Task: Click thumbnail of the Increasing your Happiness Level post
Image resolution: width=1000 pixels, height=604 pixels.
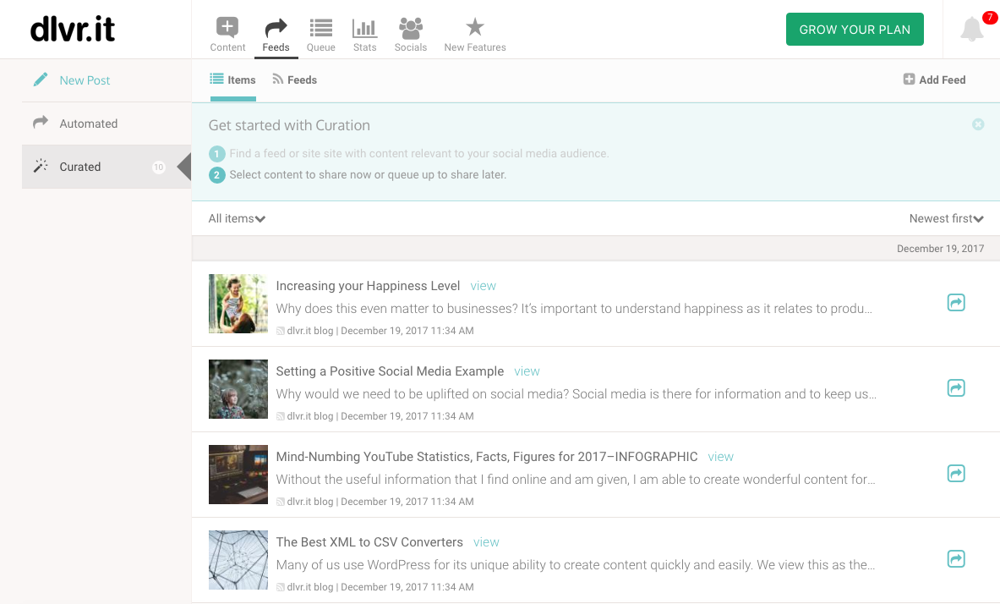Action: [x=238, y=304]
